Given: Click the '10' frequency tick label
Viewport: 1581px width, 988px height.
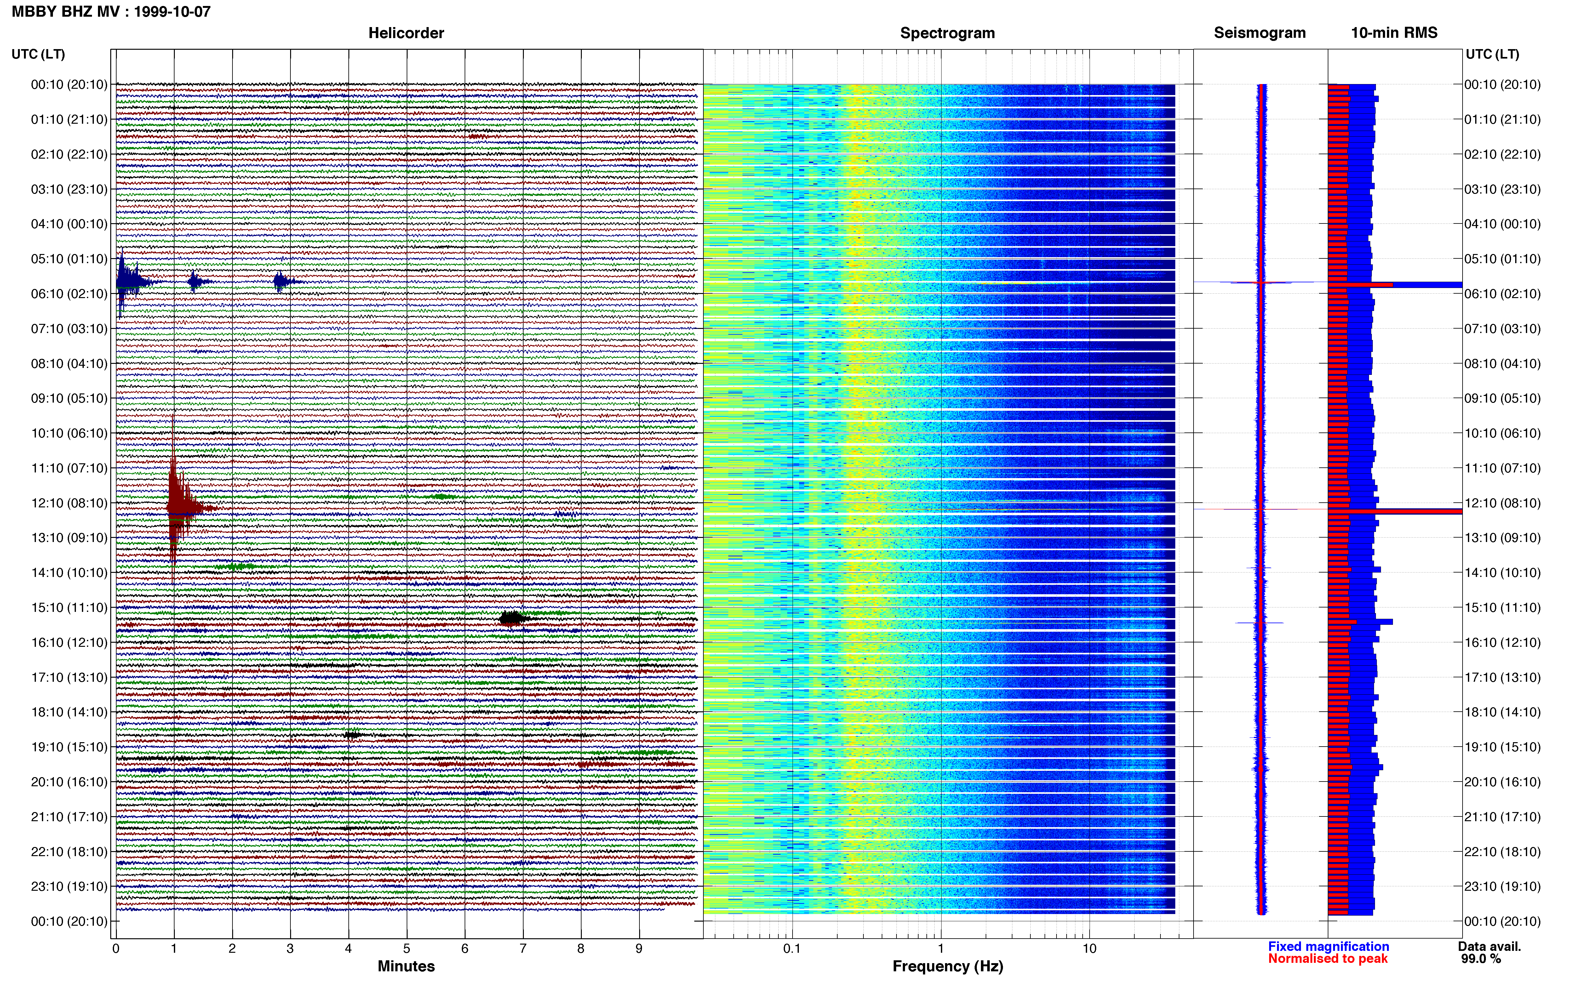Looking at the screenshot, I should point(1089,948).
